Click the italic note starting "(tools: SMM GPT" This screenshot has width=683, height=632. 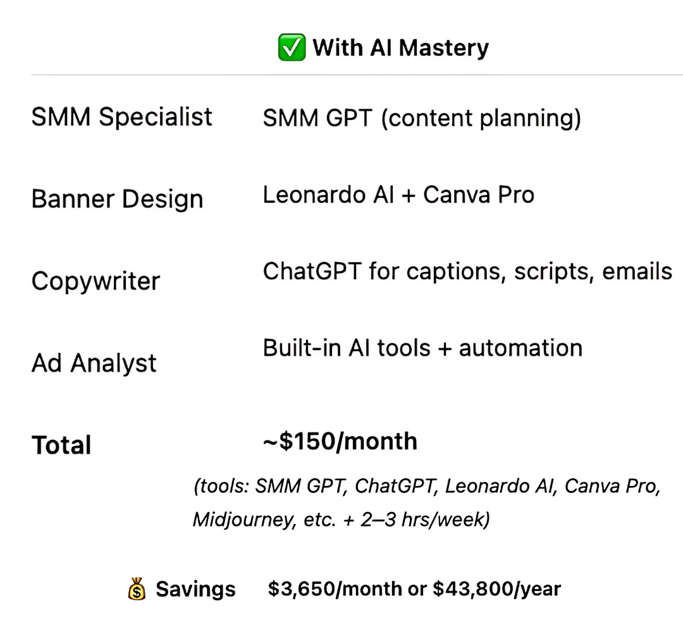pyautogui.click(x=427, y=487)
